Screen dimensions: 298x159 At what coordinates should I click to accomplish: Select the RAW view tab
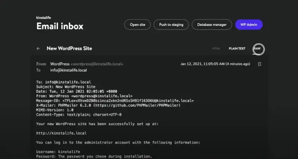pos(257,49)
